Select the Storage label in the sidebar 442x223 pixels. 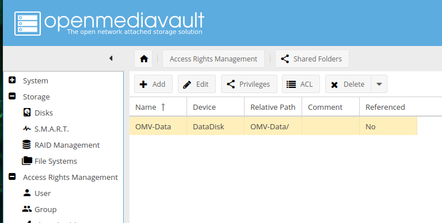coord(36,97)
